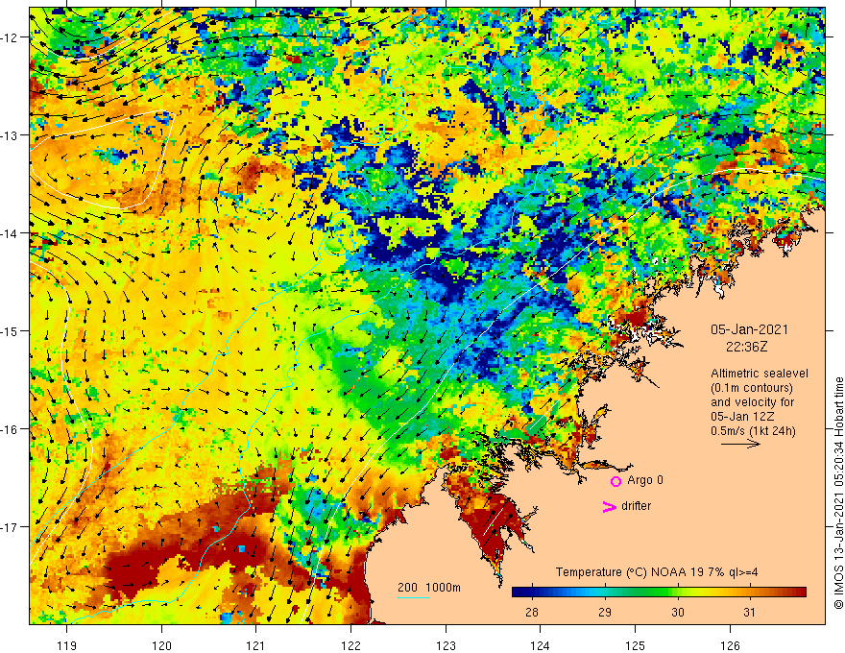
Task: Click the '200 1000m' isobath label
Action: tap(429, 588)
